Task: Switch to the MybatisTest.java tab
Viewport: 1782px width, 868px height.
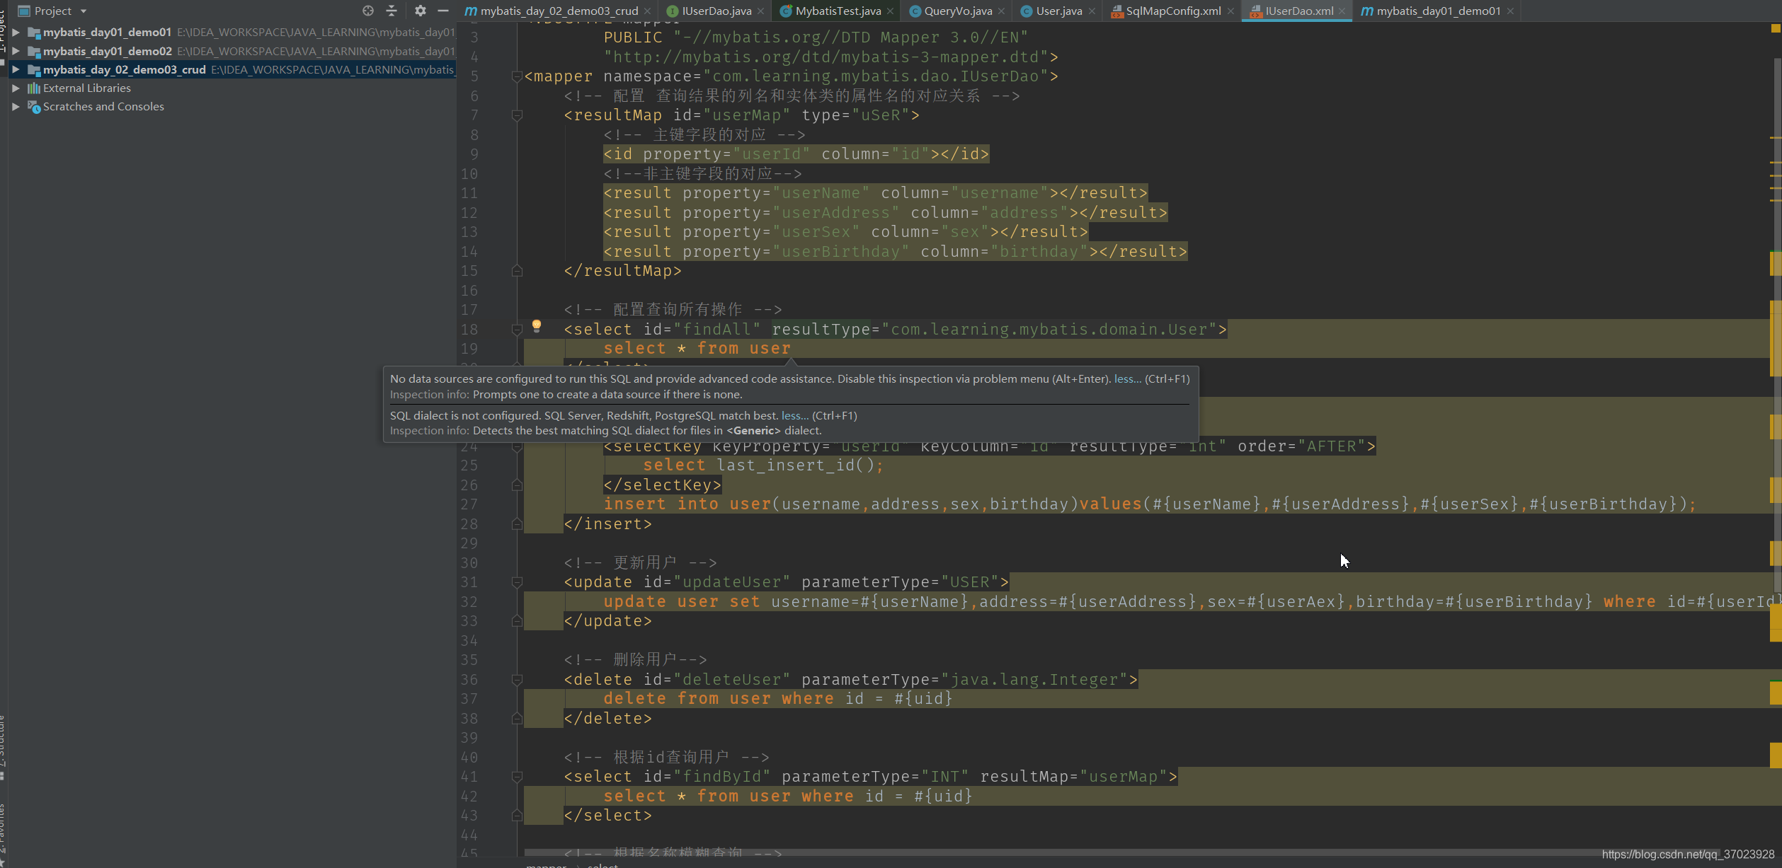Action: click(x=838, y=11)
